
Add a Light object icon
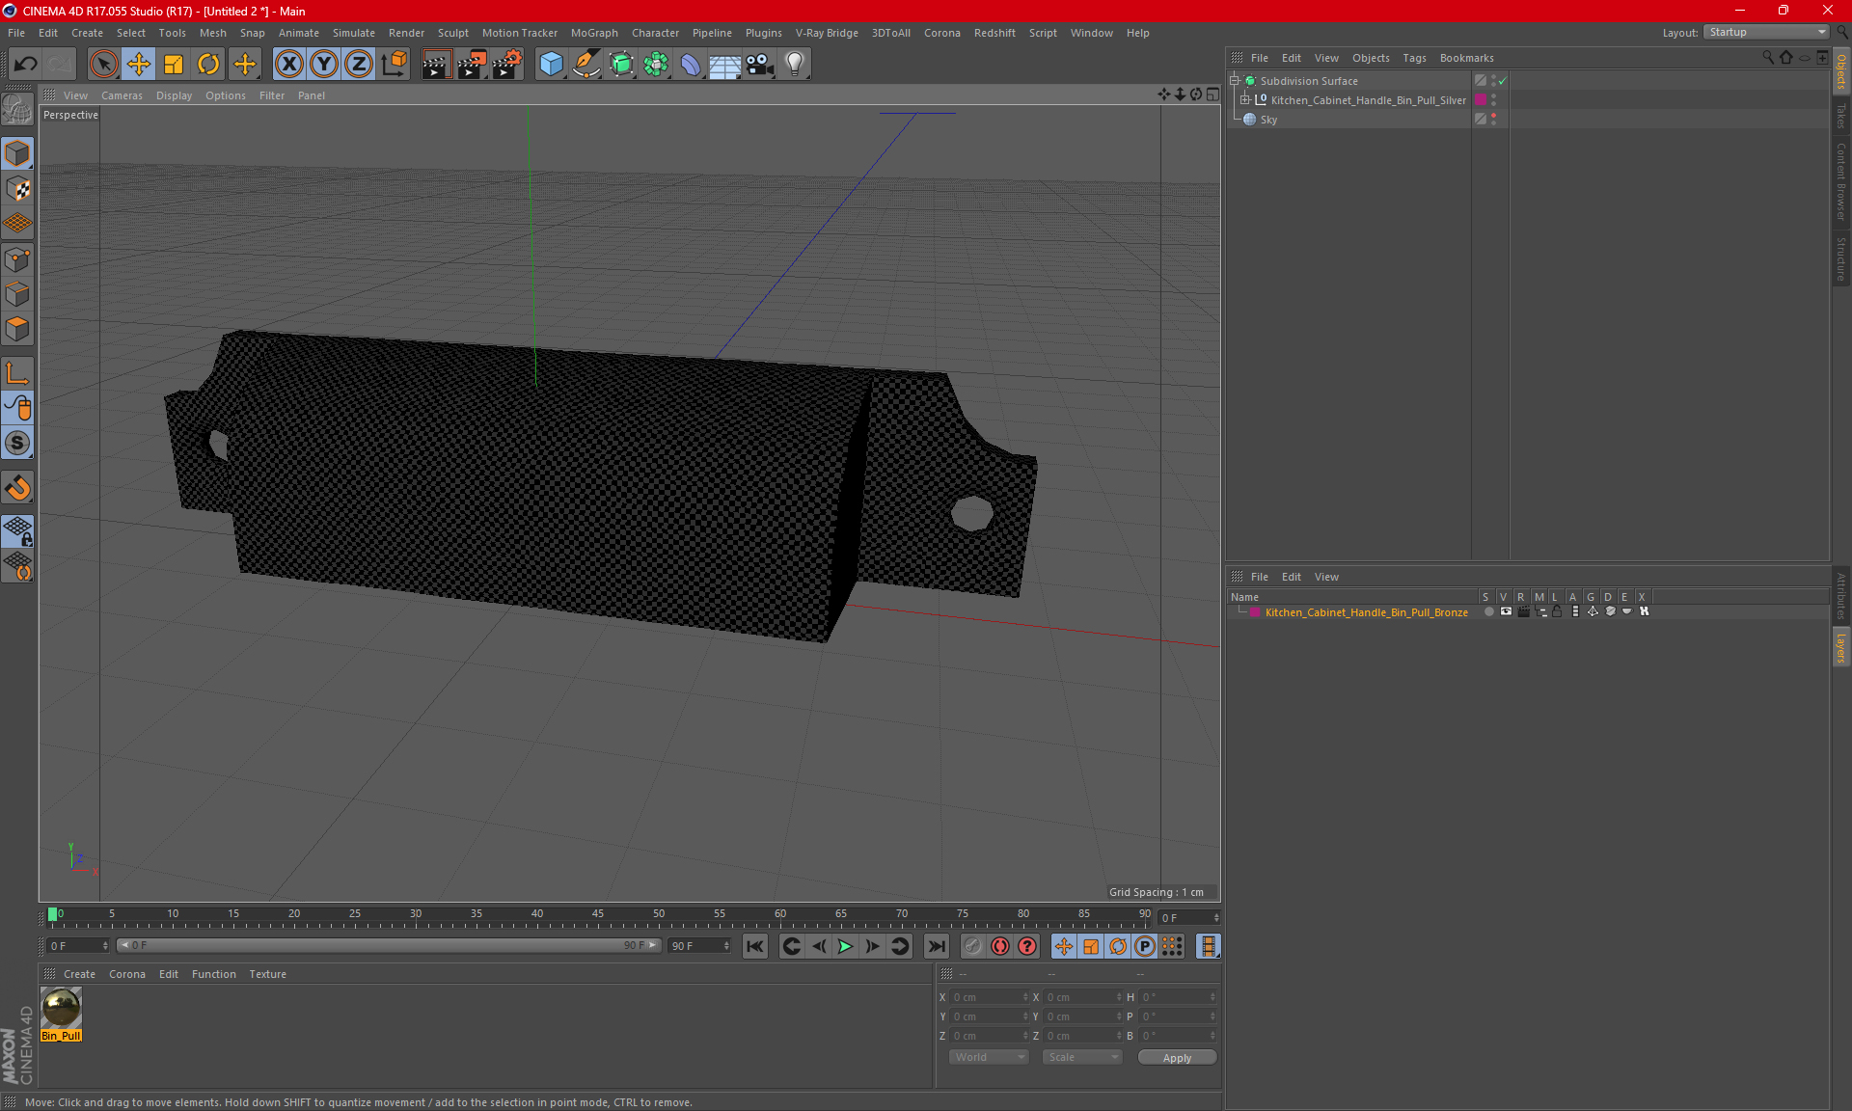coord(795,64)
